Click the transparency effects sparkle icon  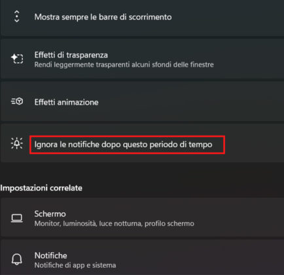[17, 58]
